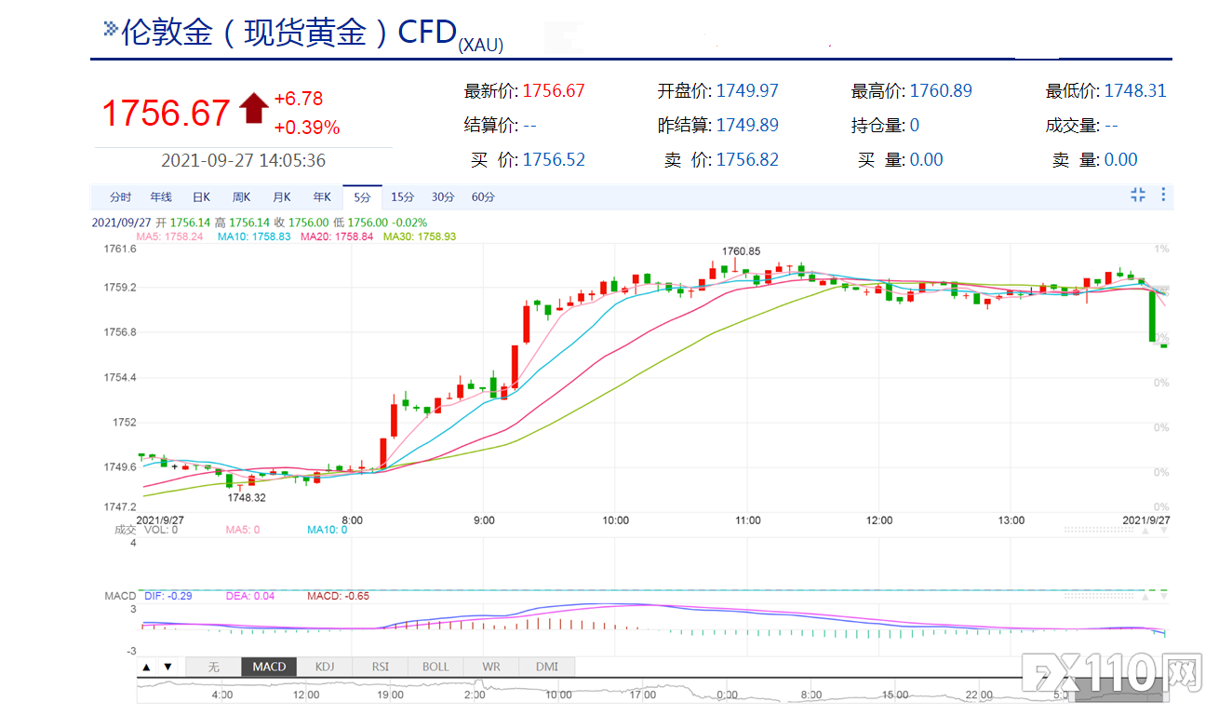Click the 伦敦金（现货黄金）CFD title

pos(288,32)
